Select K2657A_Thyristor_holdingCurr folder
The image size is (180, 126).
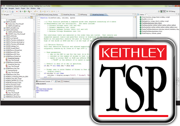point(15,40)
